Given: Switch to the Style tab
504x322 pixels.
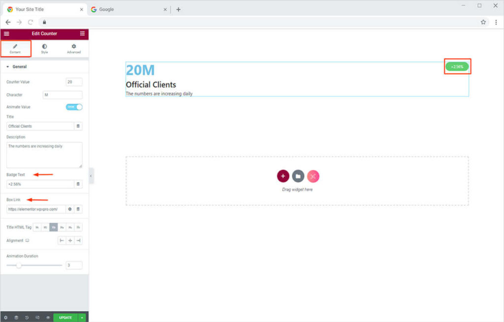Looking at the screenshot, I should [44, 49].
